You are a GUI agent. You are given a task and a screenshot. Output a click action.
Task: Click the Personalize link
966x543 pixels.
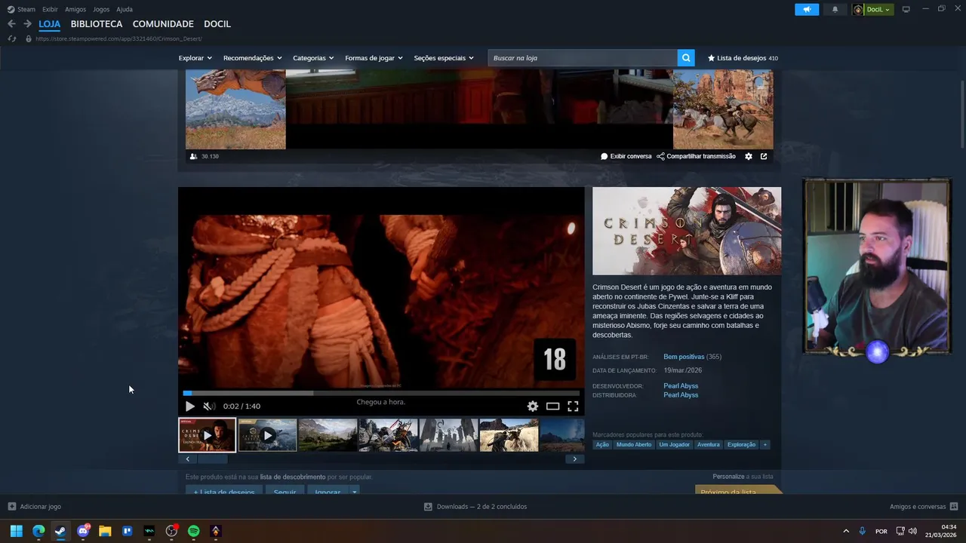tap(728, 477)
